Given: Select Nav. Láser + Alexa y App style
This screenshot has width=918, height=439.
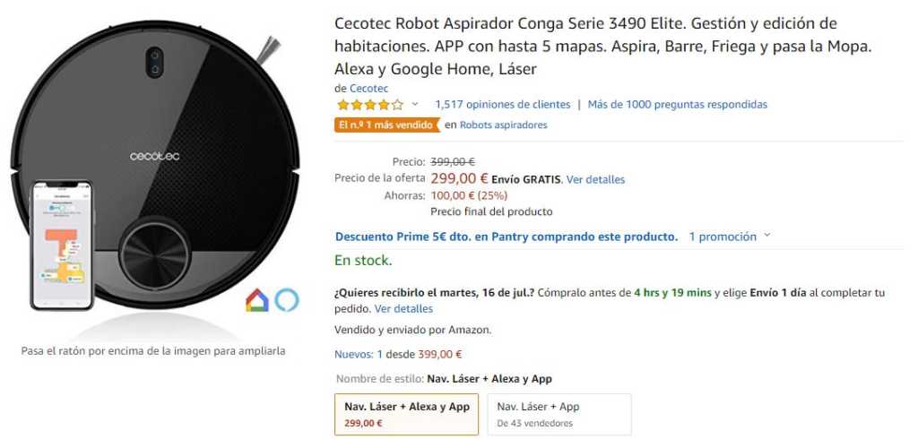Looking at the screenshot, I should [x=406, y=414].
